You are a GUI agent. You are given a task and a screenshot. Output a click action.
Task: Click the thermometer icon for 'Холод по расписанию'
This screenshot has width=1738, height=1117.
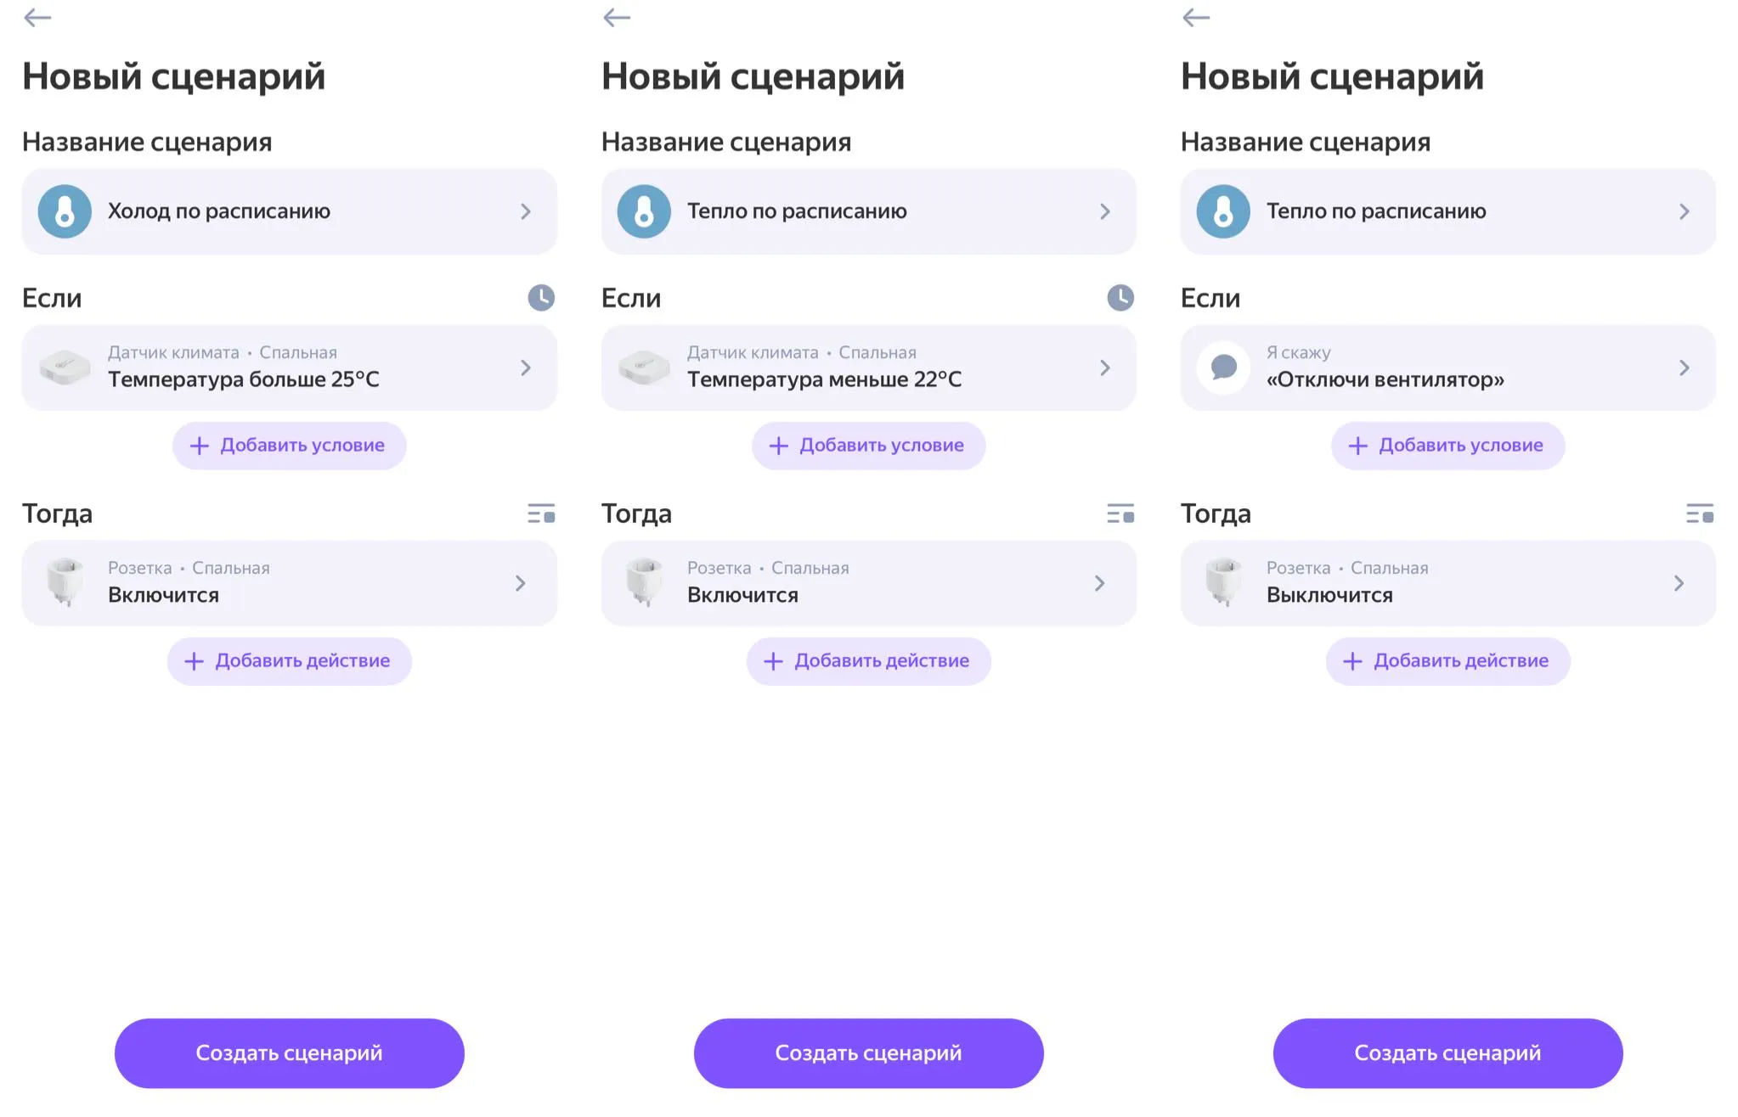[65, 211]
